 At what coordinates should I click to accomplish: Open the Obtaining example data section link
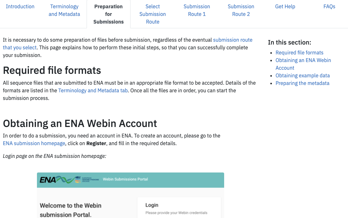302,75
